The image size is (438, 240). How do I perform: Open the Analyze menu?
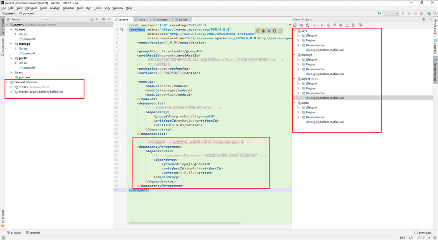pyautogui.click(x=55, y=8)
